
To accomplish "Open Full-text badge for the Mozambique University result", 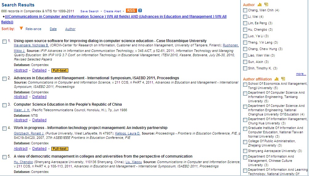I will coord(59,70).
